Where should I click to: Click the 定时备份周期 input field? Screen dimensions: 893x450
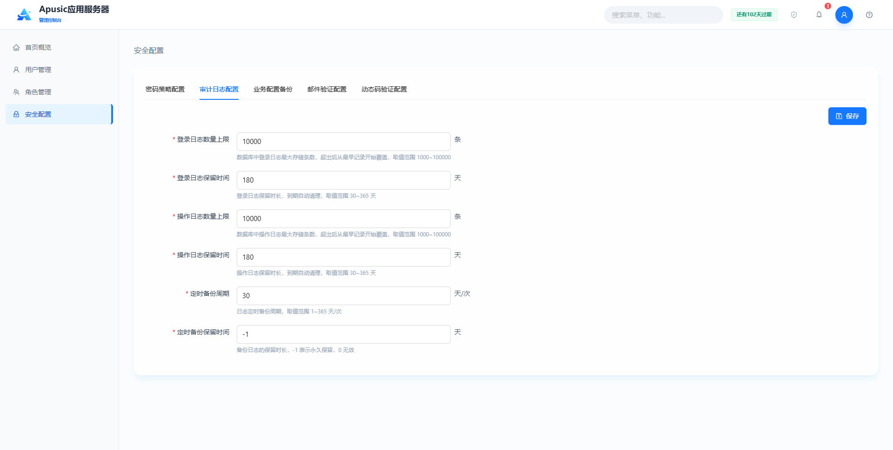344,296
